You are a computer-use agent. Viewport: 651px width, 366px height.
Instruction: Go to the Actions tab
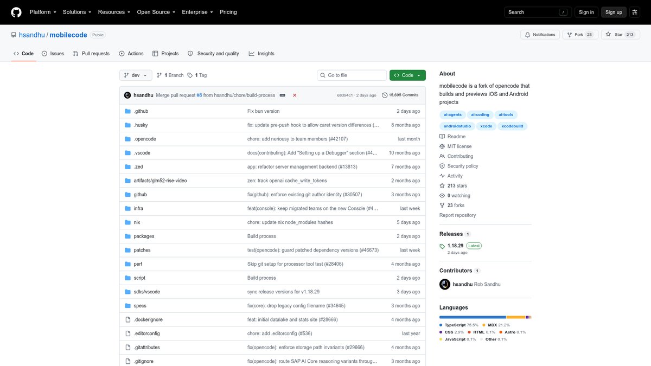[131, 54]
